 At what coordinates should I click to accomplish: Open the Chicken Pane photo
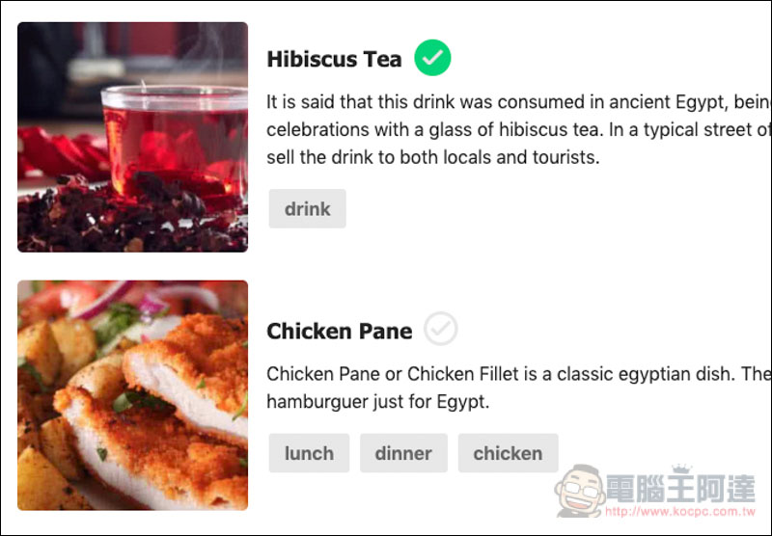pyautogui.click(x=132, y=395)
